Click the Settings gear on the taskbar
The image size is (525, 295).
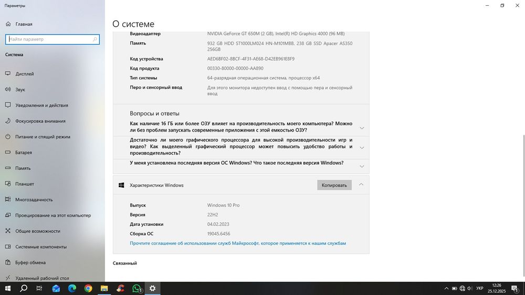click(x=152, y=288)
